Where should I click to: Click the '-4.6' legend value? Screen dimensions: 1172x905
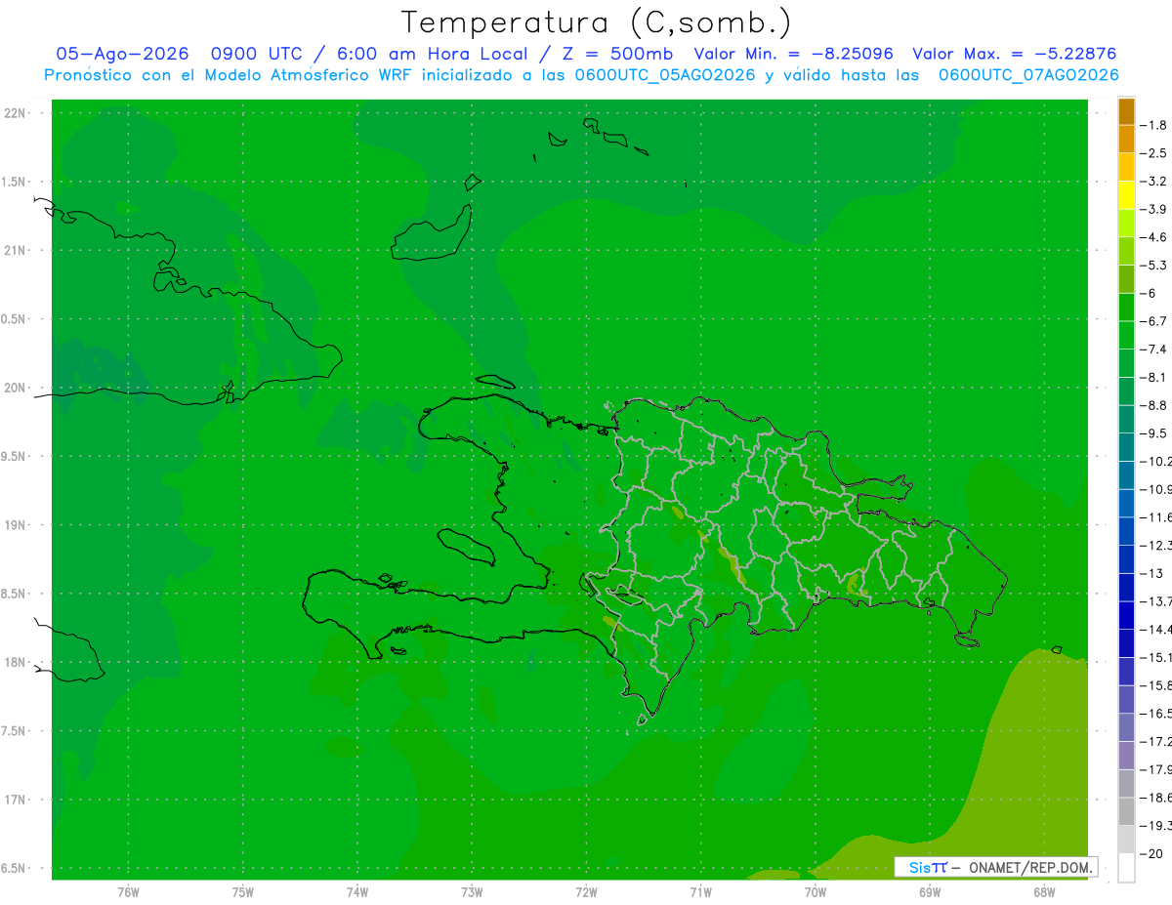pyautogui.click(x=1154, y=237)
